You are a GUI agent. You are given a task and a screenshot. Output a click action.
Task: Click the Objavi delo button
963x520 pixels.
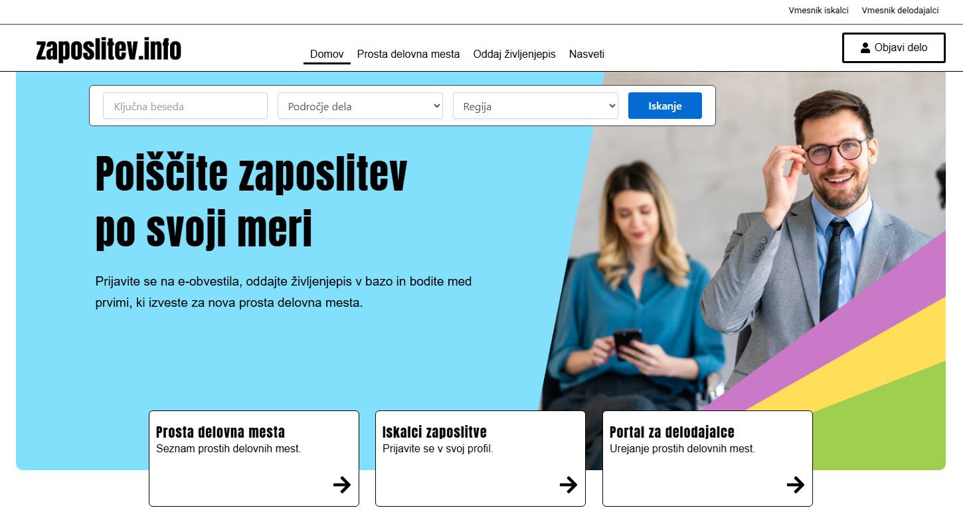[x=894, y=48]
